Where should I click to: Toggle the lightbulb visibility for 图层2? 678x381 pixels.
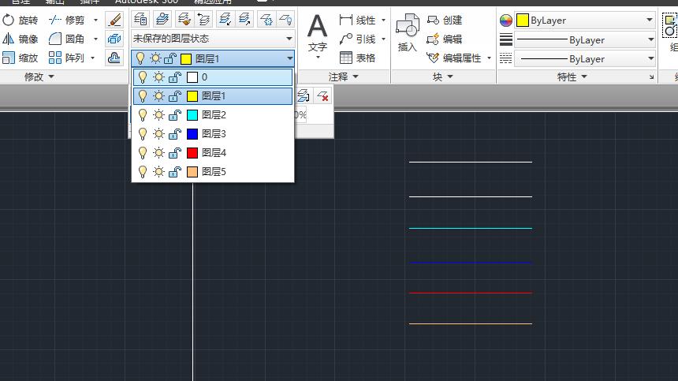click(143, 115)
